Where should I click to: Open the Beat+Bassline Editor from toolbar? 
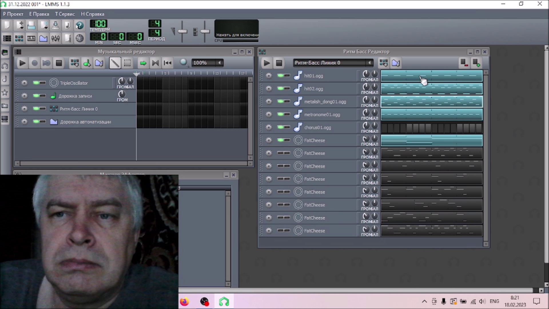[x=19, y=38]
